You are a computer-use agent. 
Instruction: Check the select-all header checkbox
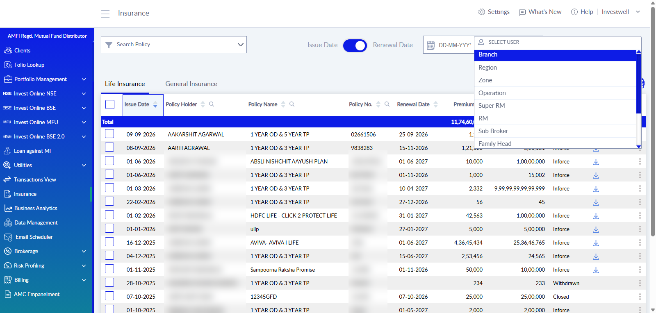point(110,104)
